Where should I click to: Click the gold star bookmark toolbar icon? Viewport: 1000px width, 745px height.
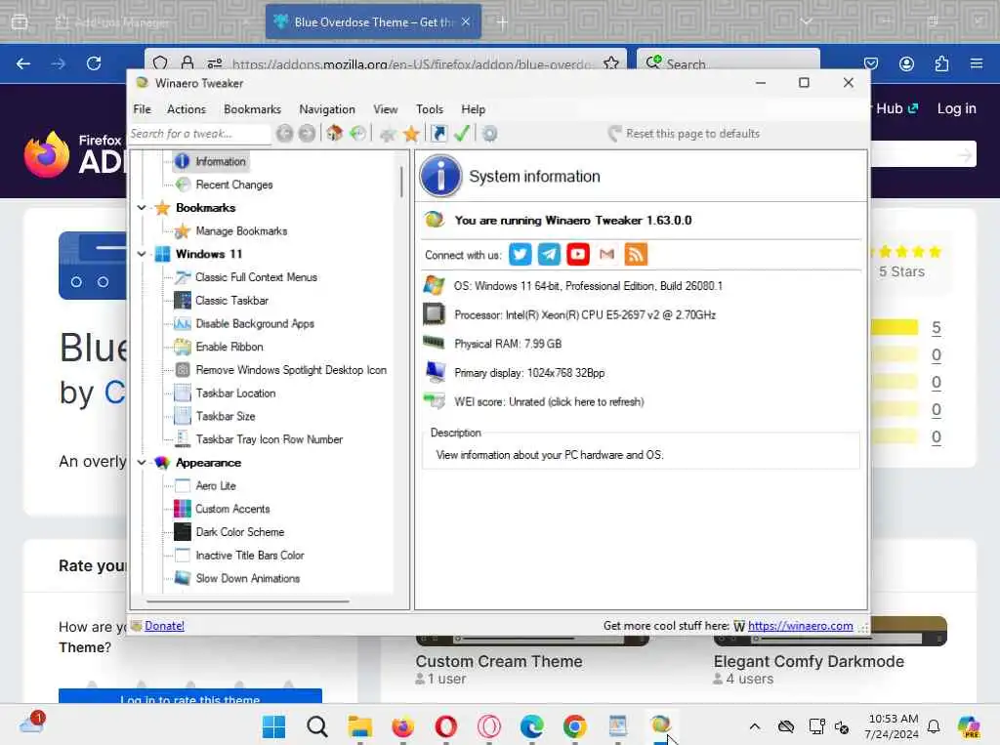pos(411,134)
